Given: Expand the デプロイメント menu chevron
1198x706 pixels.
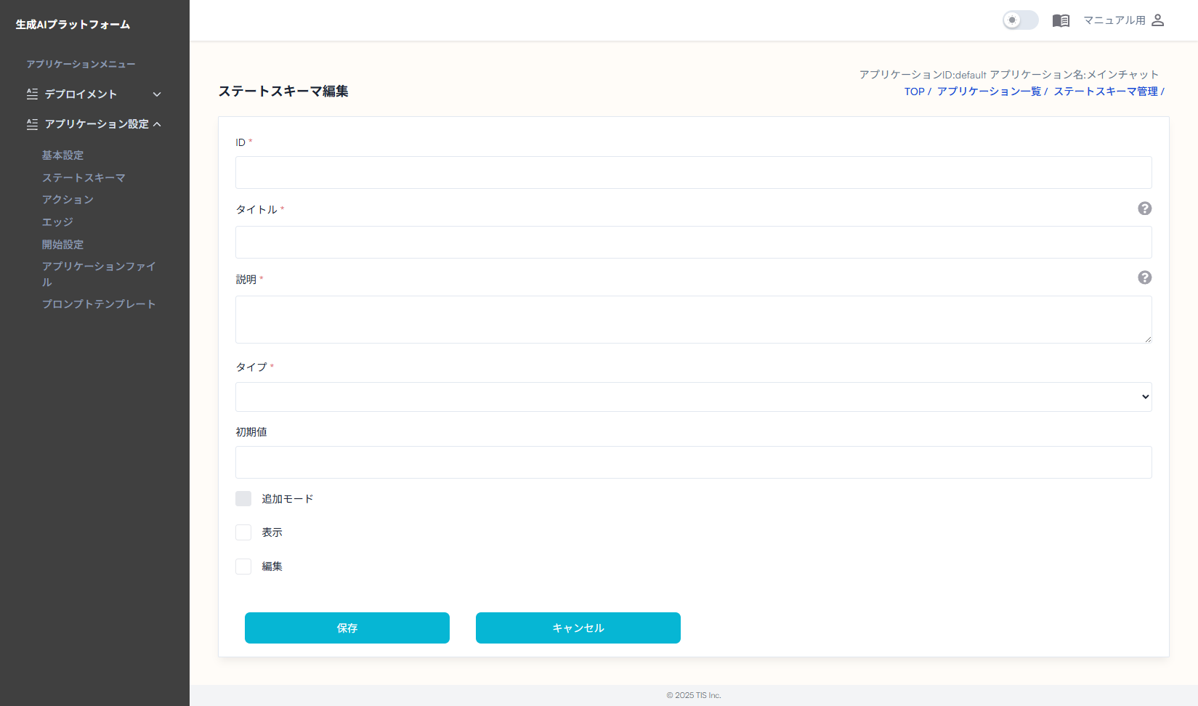Looking at the screenshot, I should tap(157, 94).
